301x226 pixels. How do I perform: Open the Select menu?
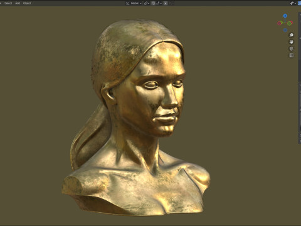click(8, 3)
